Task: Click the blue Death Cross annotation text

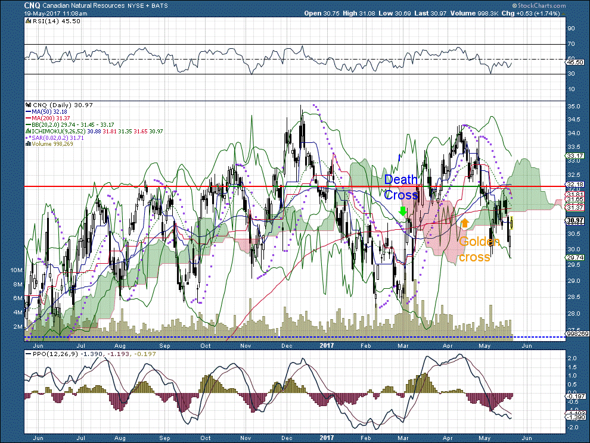Action: point(400,187)
